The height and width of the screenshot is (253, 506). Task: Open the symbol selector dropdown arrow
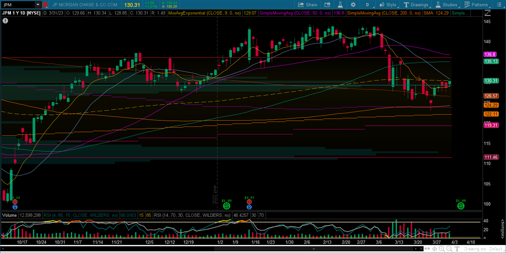38,5
